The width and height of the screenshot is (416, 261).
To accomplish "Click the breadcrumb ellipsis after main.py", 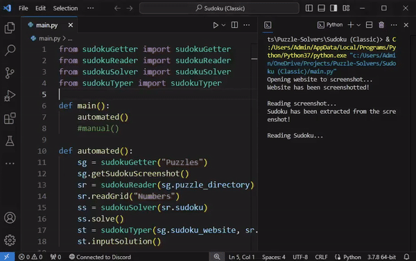I will point(70,39).
